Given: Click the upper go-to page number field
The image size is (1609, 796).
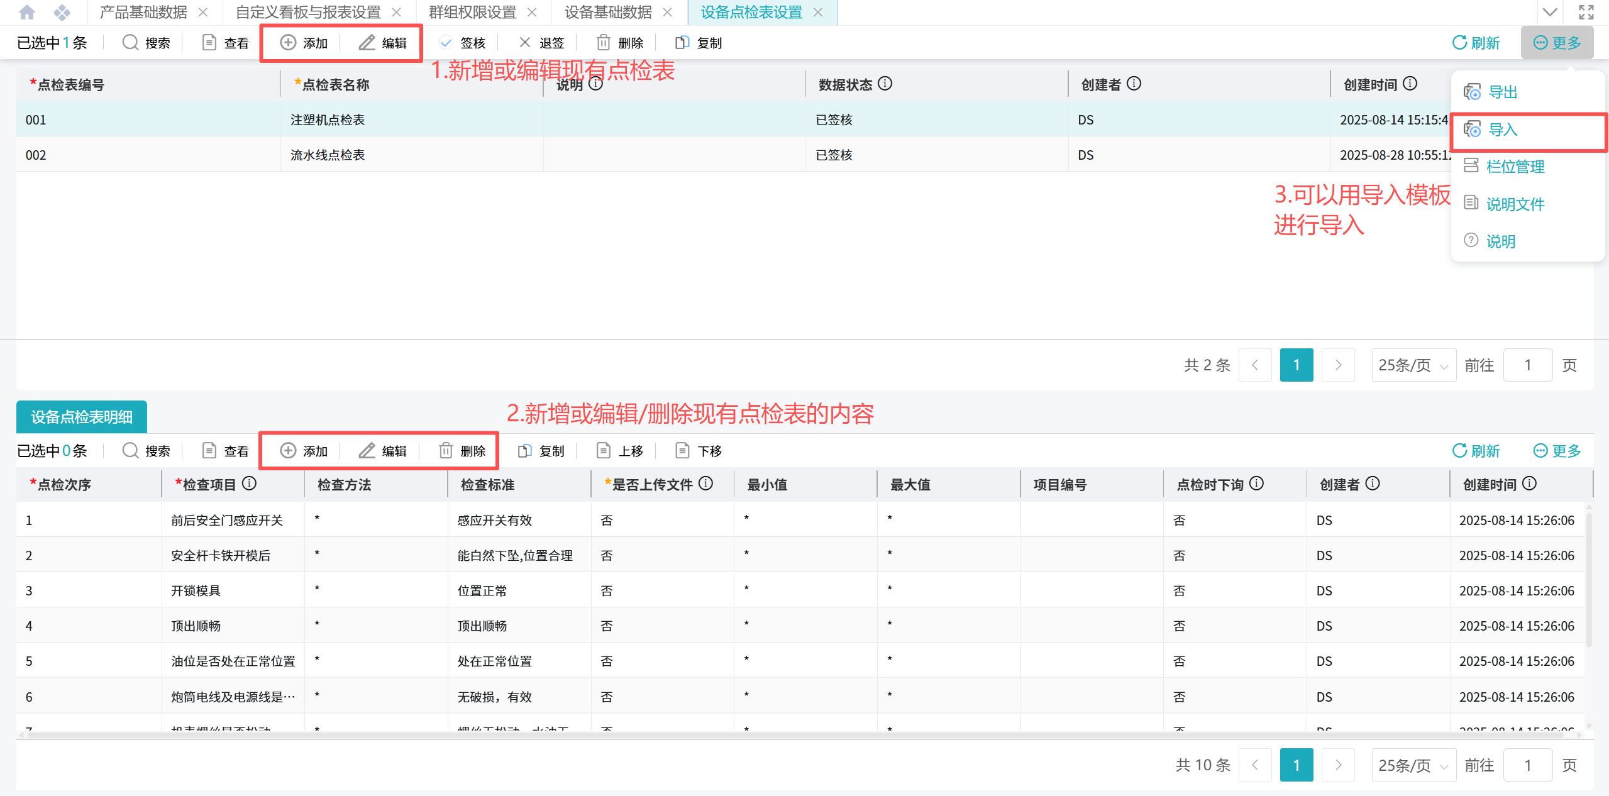Looking at the screenshot, I should (1528, 365).
